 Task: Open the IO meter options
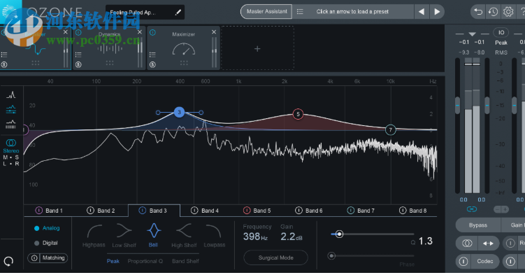point(501,32)
